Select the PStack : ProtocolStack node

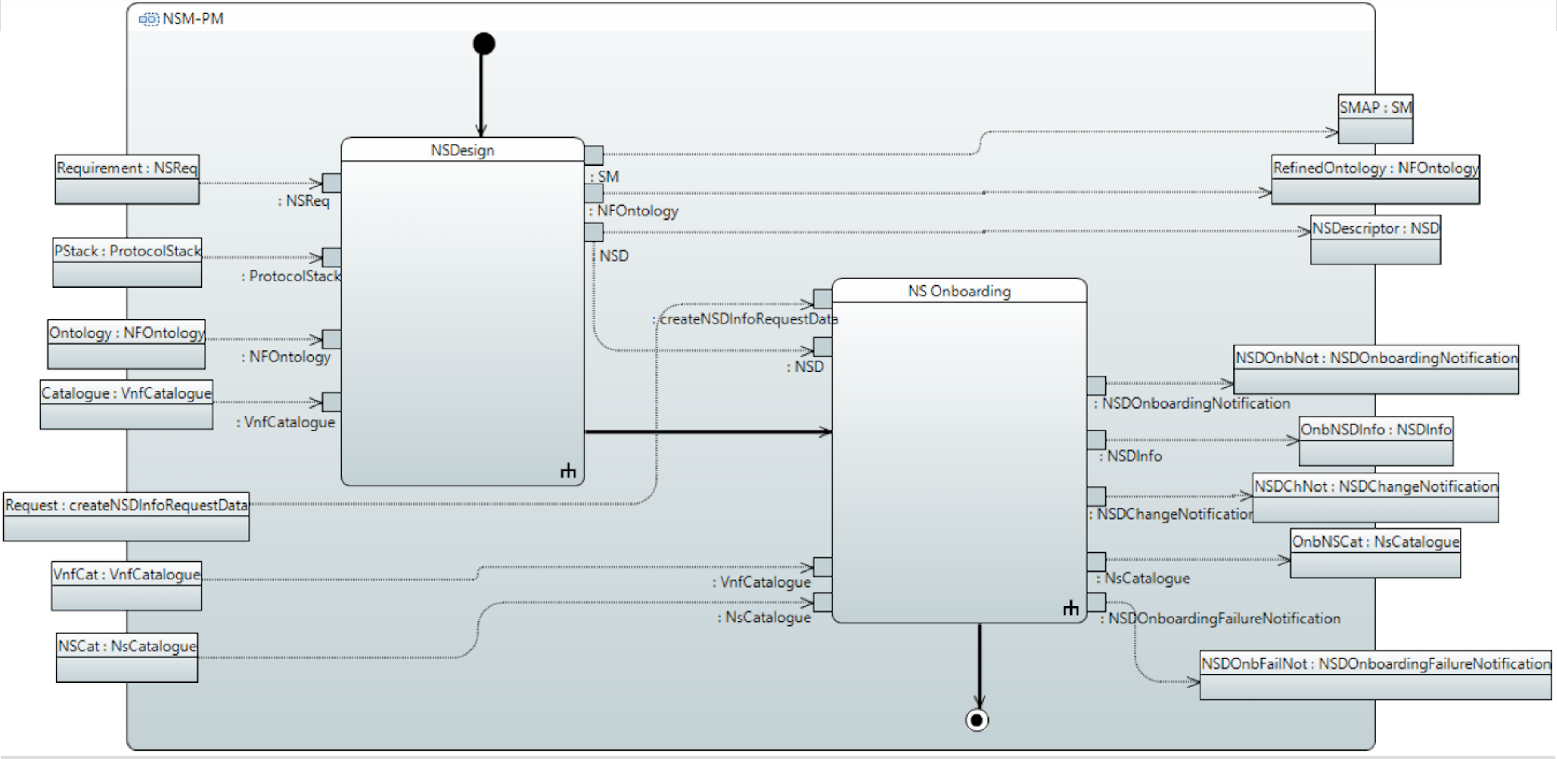tap(127, 263)
